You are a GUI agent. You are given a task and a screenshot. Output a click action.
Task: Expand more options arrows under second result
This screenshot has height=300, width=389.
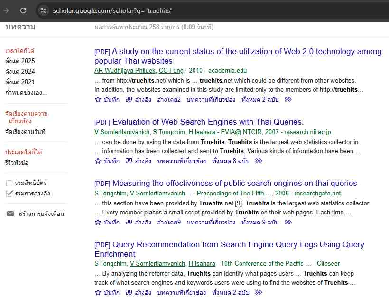point(259,161)
